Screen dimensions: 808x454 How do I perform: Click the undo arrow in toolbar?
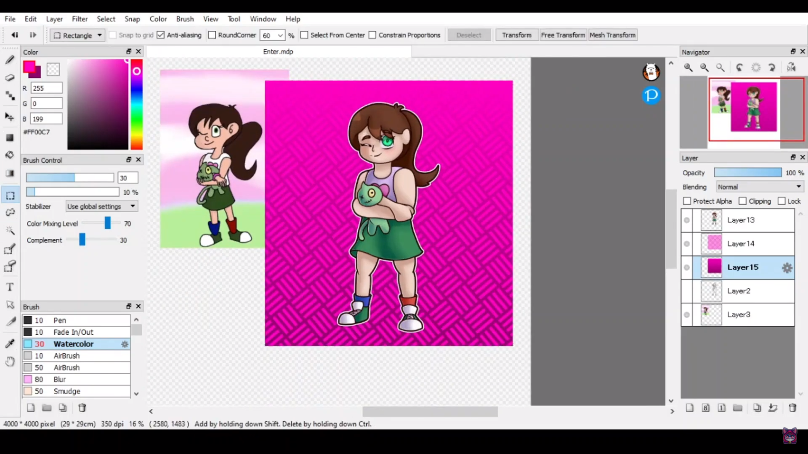[15, 35]
